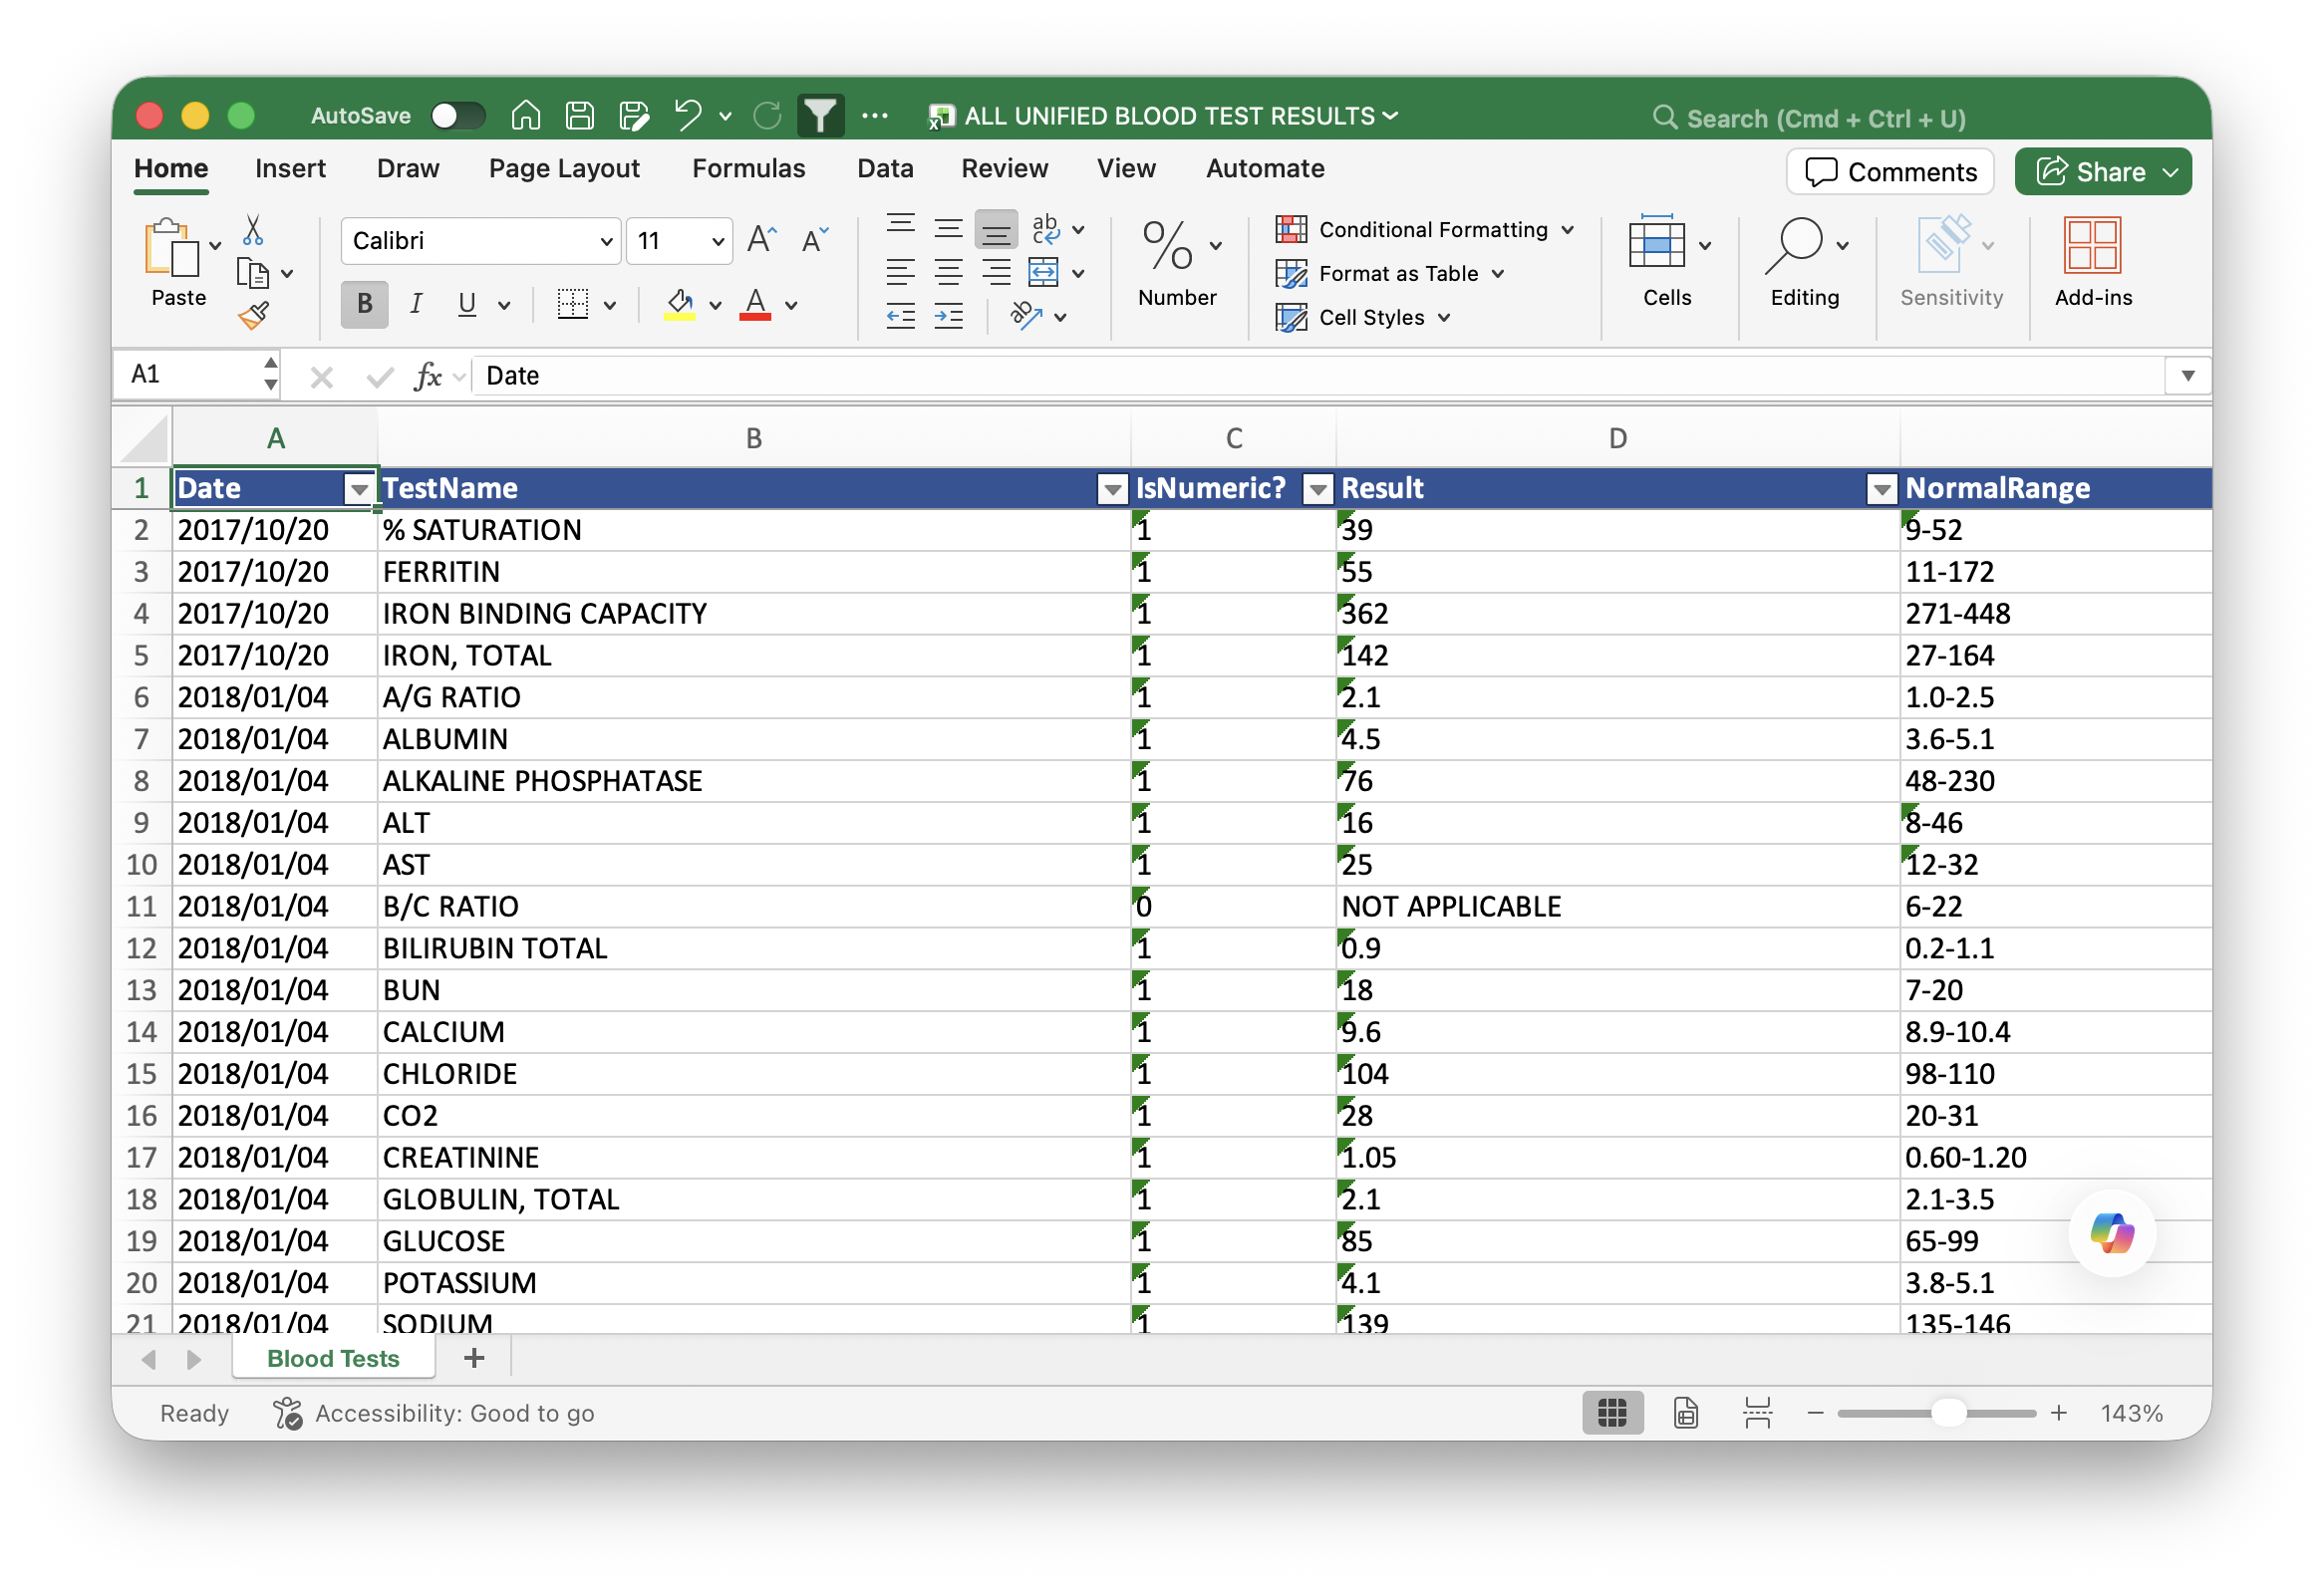
Task: Click the Format Painter brush icon
Action: 253,316
